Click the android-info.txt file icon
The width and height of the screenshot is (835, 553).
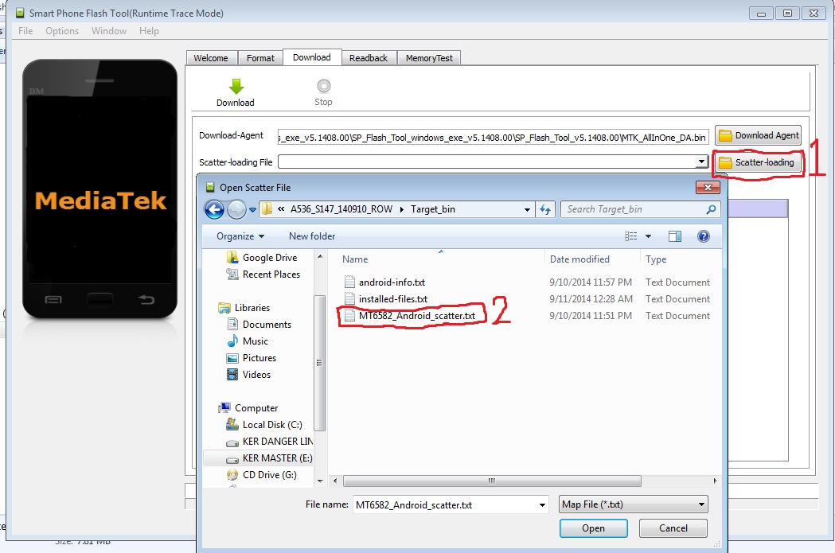click(349, 282)
